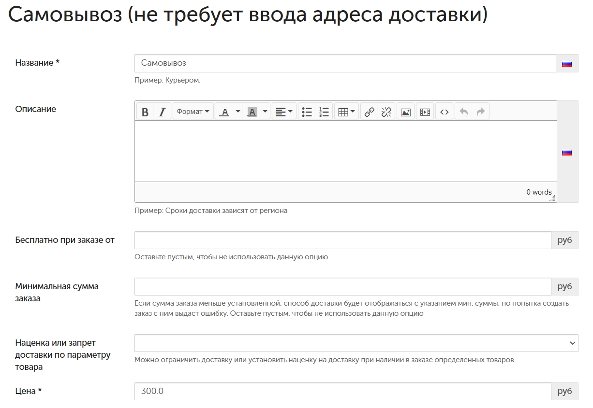Open the text alignment menu
The width and height of the screenshot is (593, 408).
point(284,112)
